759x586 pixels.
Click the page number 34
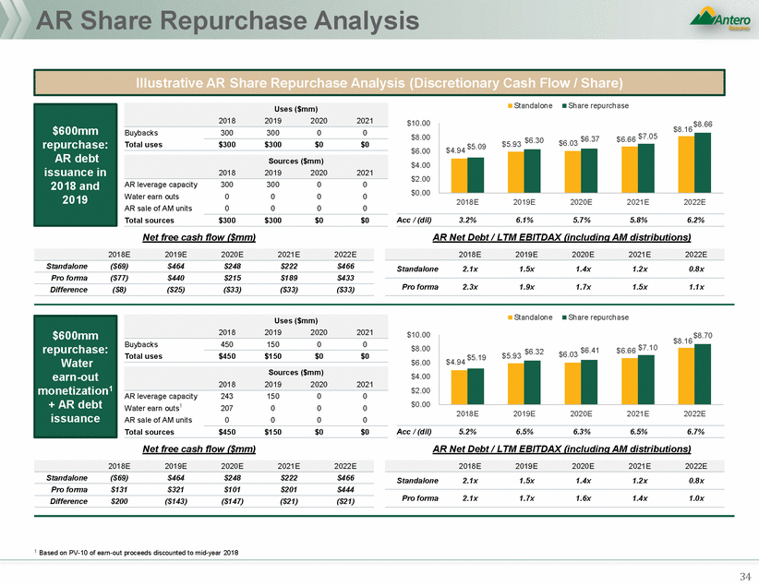tap(738, 574)
